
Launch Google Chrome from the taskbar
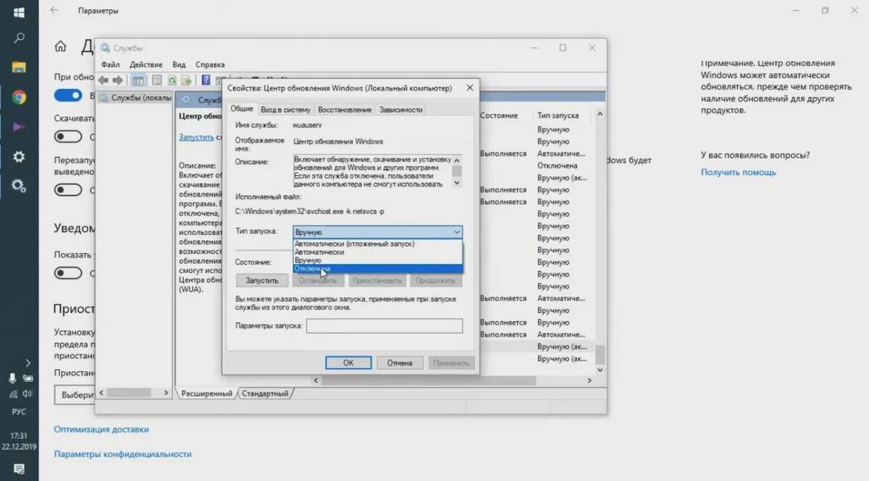click(19, 97)
